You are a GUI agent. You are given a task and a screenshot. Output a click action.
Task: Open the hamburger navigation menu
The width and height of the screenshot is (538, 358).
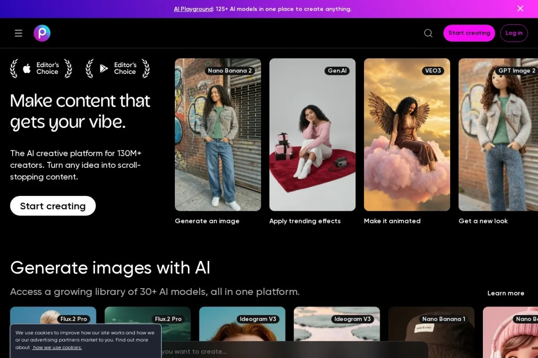tap(18, 33)
